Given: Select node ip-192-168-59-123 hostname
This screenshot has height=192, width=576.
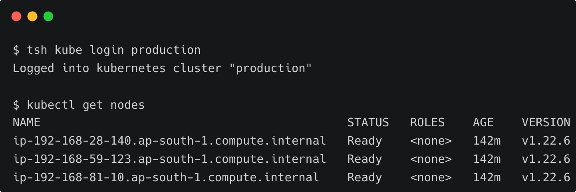Looking at the screenshot, I should click(169, 159).
